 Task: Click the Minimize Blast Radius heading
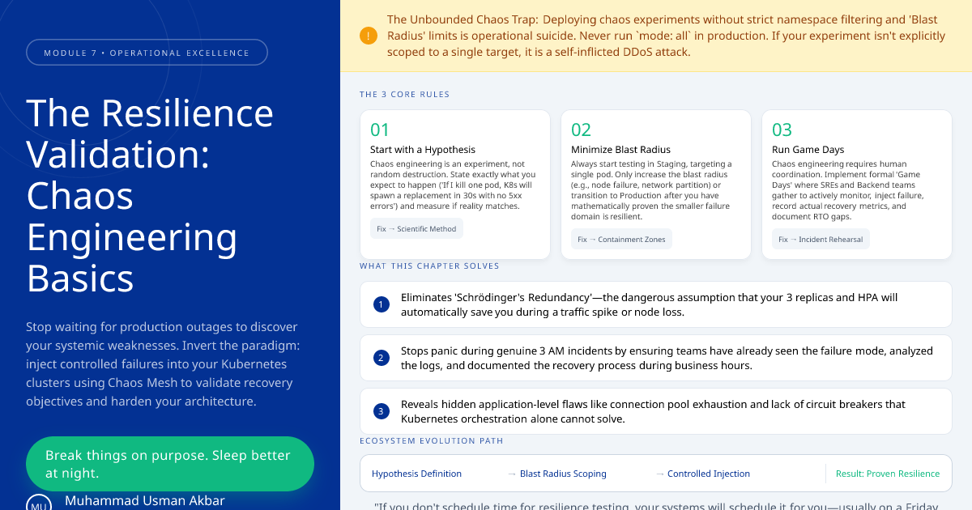point(620,150)
